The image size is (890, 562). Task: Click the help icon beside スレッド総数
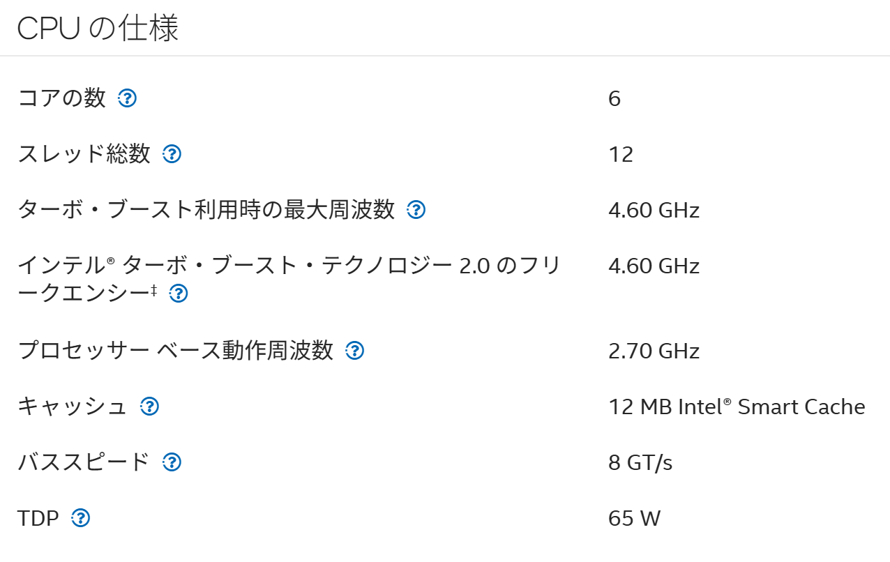(x=172, y=154)
